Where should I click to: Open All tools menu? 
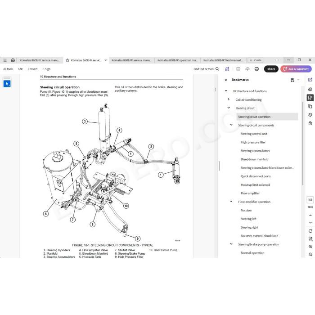click(8, 69)
